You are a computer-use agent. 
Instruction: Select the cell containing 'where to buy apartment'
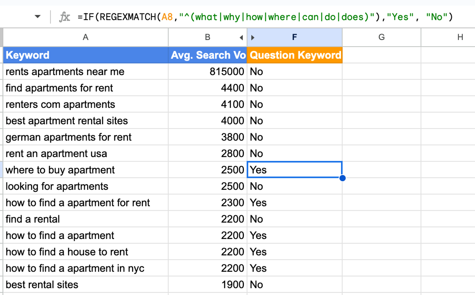(x=85, y=170)
